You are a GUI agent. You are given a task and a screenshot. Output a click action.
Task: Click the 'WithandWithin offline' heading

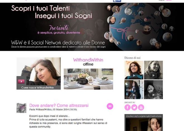pyautogui.click(x=88, y=62)
